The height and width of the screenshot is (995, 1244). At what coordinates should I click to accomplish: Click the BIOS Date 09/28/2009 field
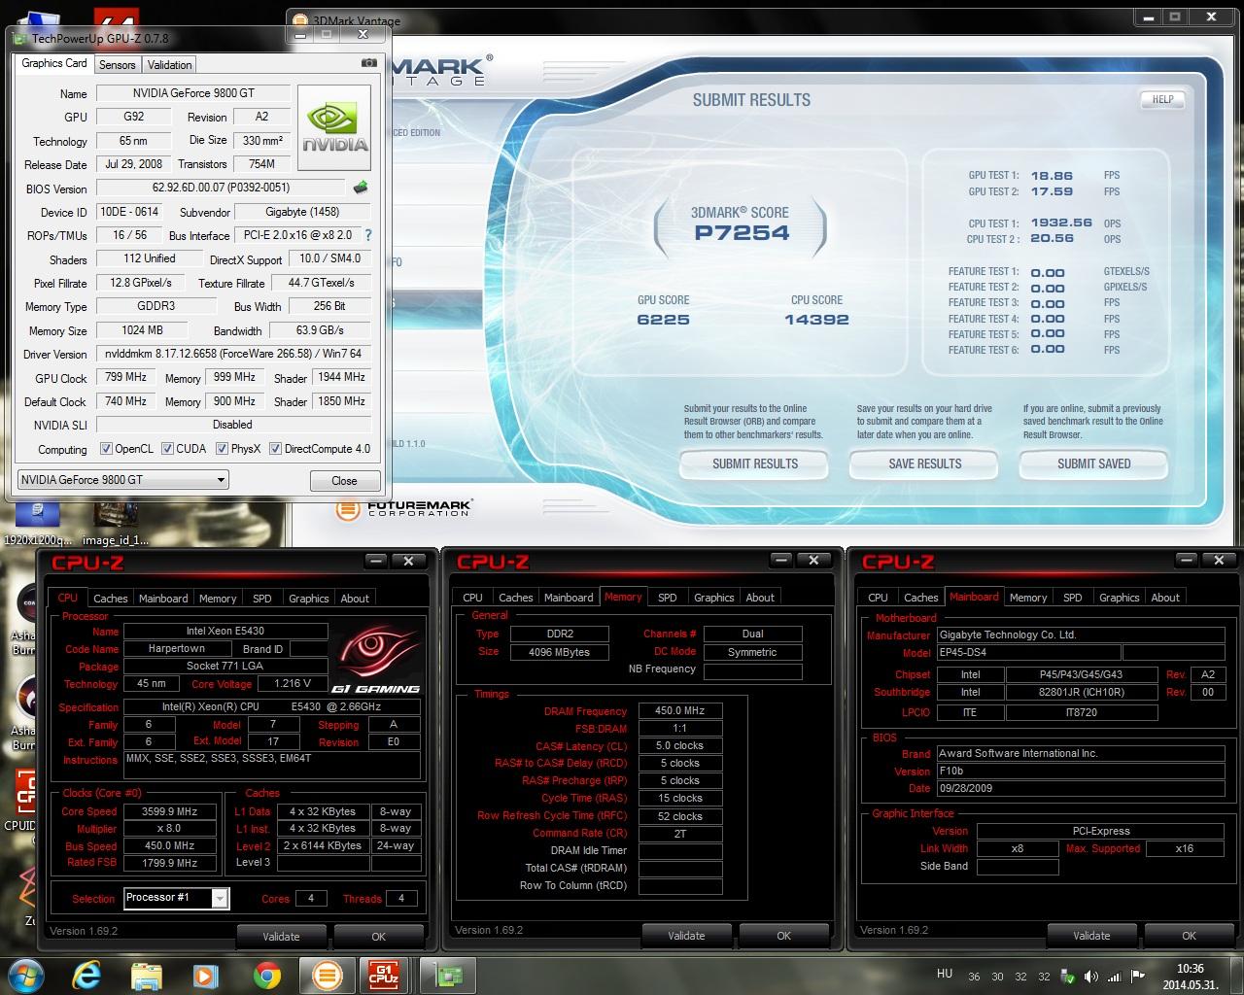pos(1083,788)
